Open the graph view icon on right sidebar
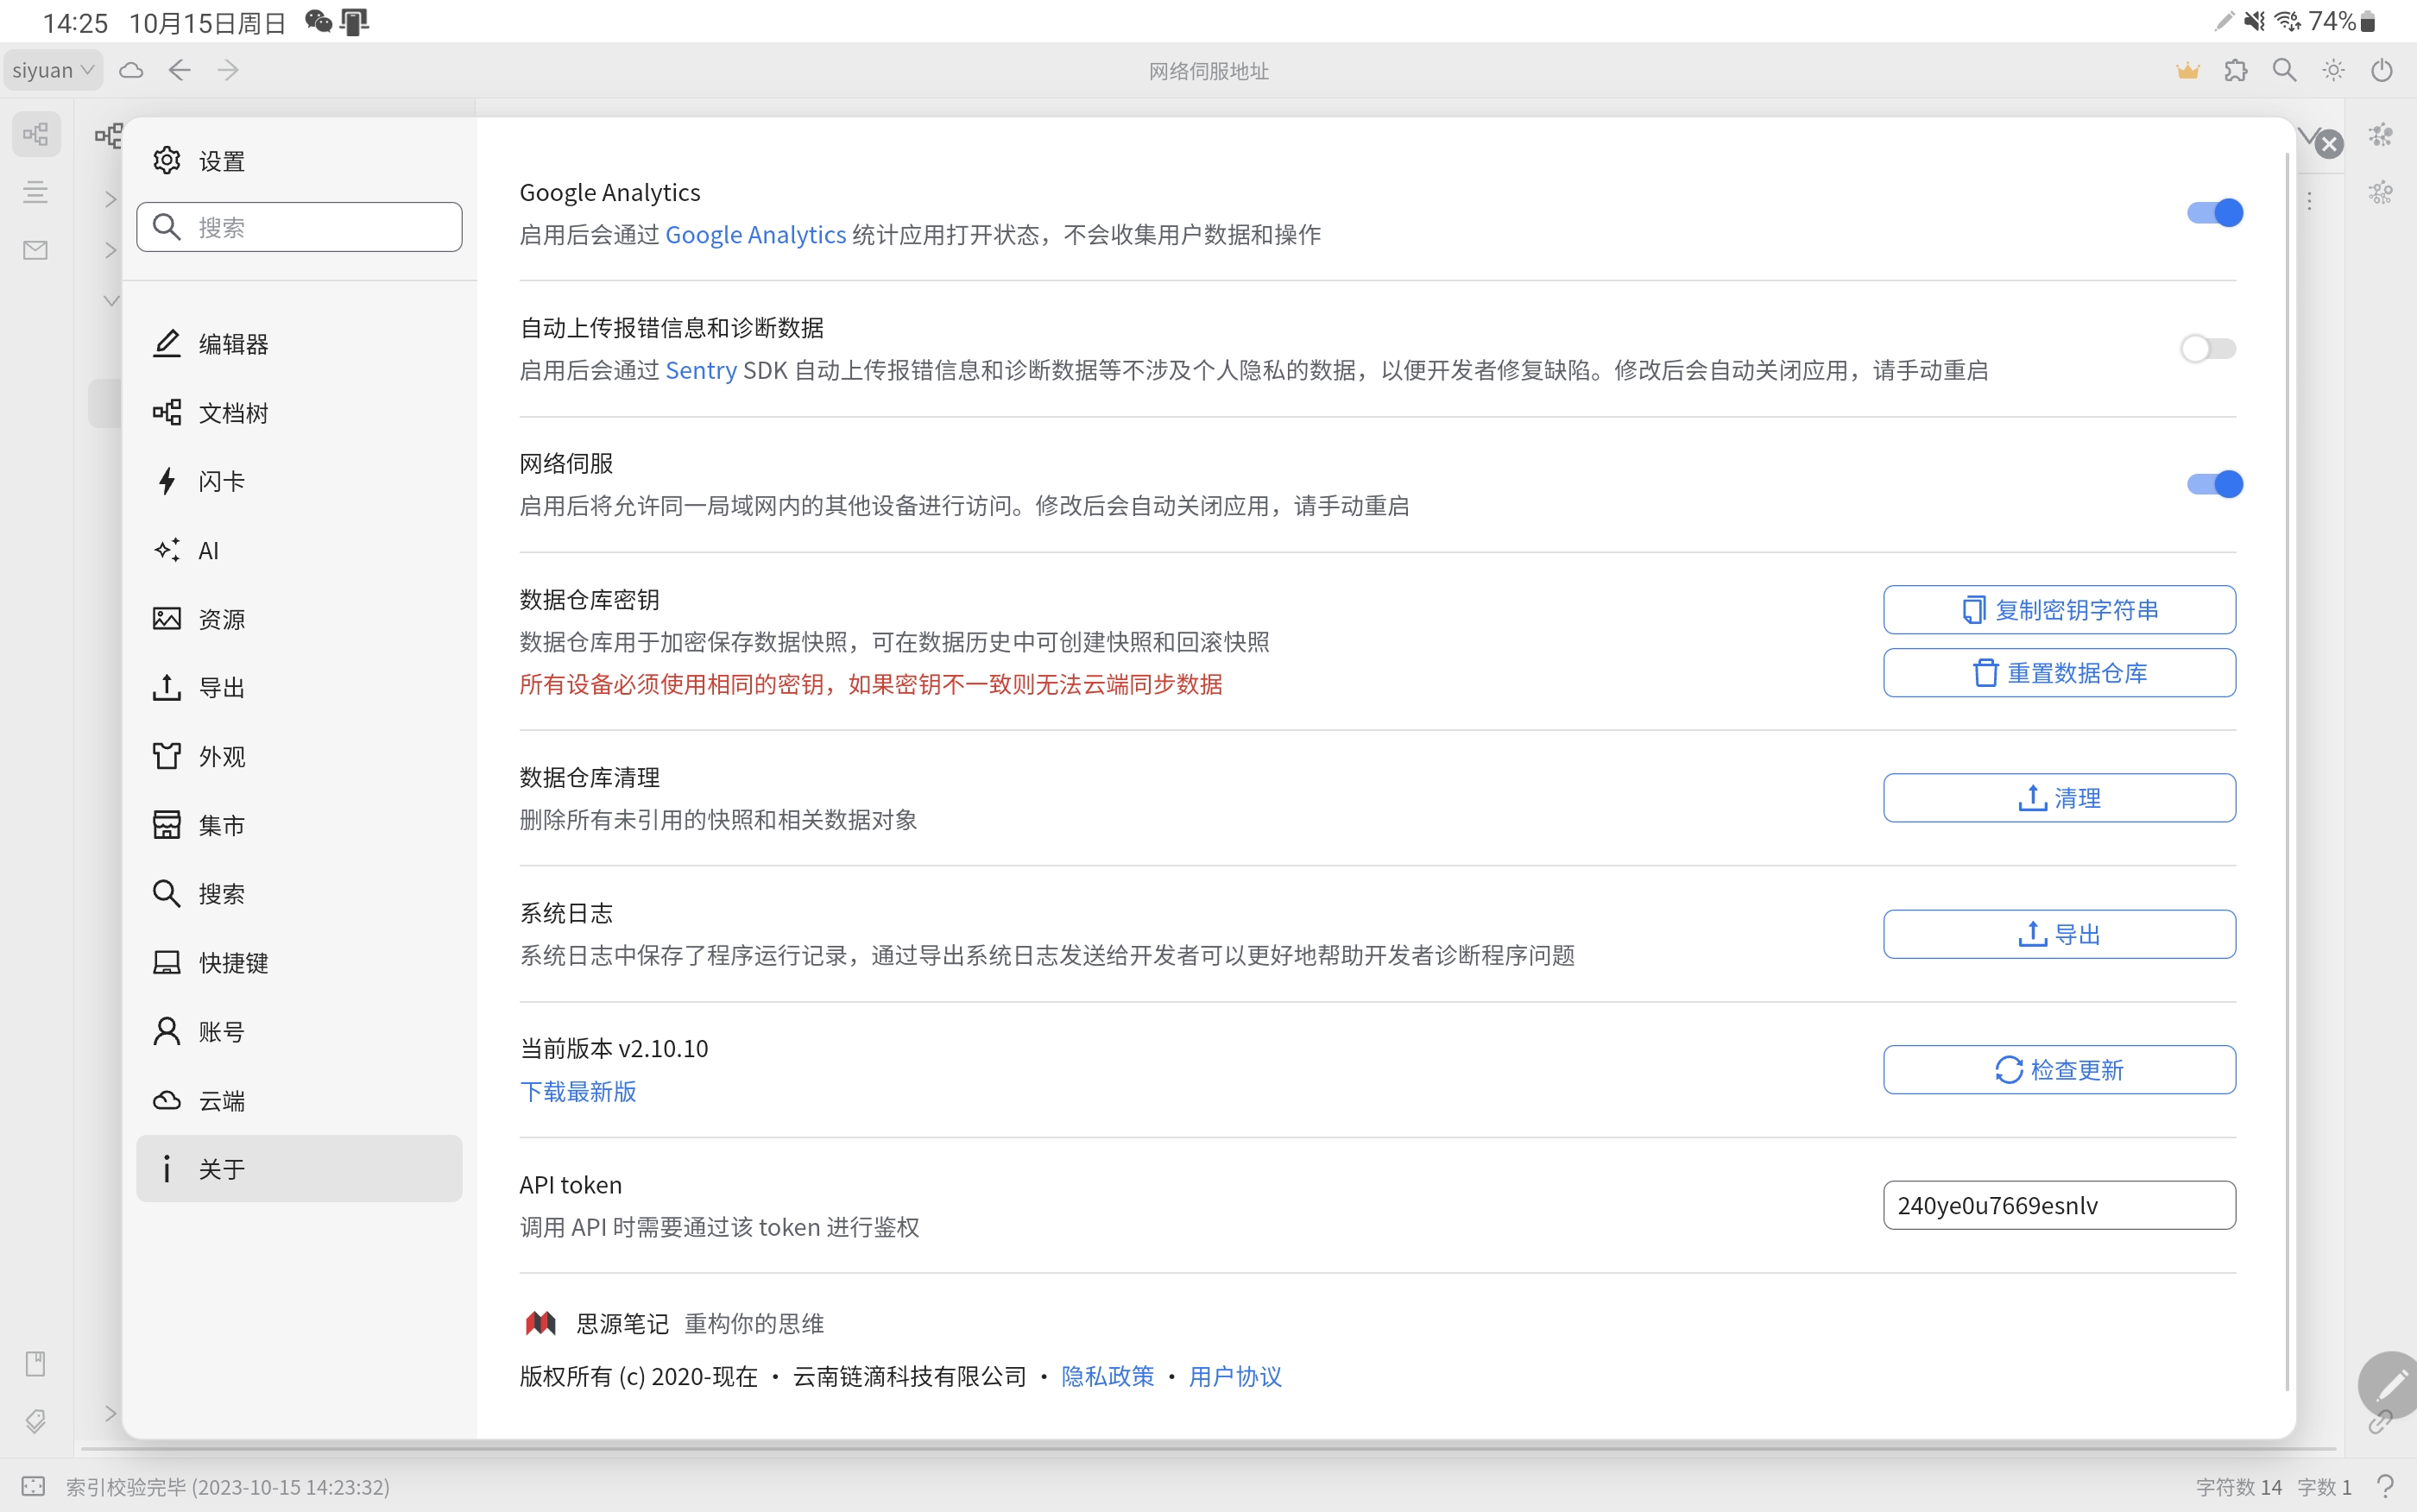 pos(2380,134)
